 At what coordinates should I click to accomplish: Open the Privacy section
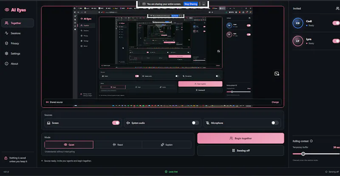[17, 43]
